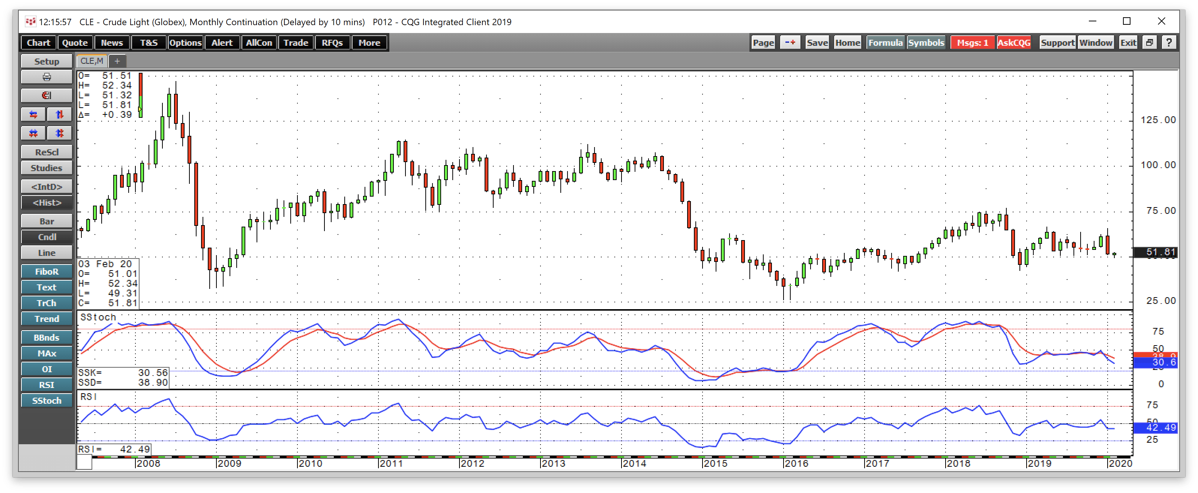The width and height of the screenshot is (1198, 493).
Task: Click the horizontal compress arrows icon
Action: coord(33,134)
